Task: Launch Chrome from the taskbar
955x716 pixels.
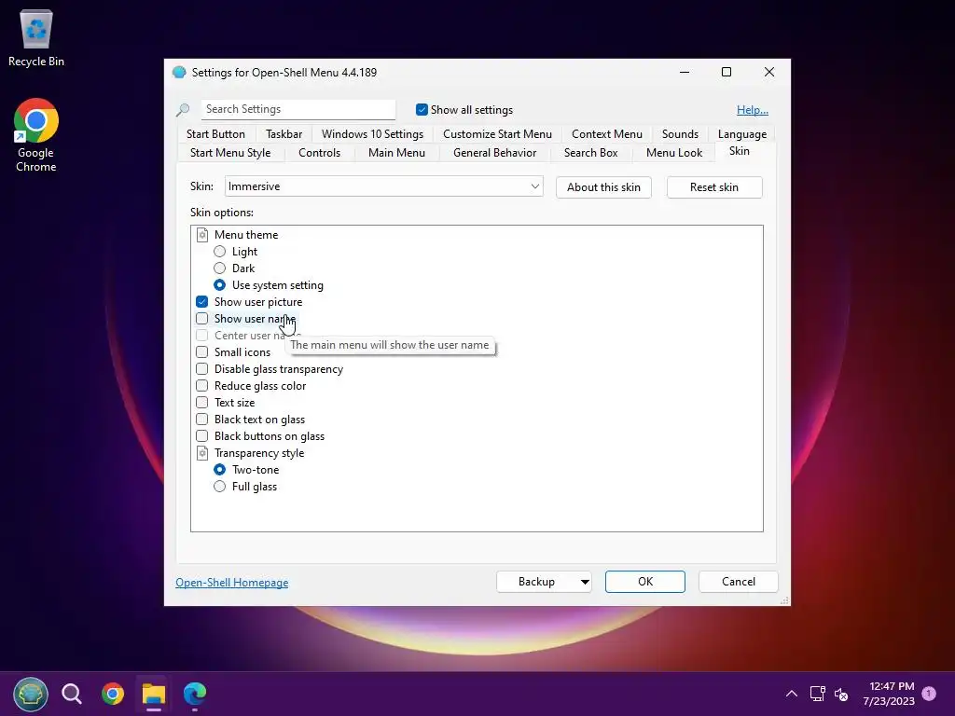Action: pos(113,694)
